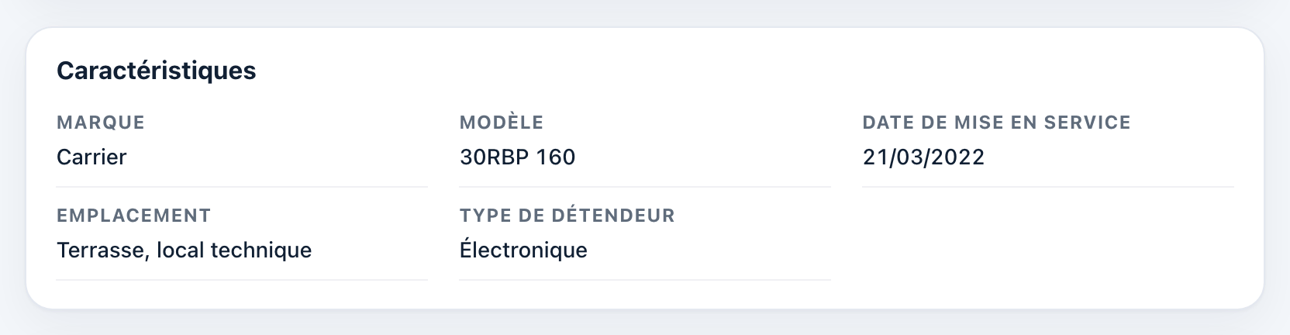Select the TYPE DE DÉTENDEUR label
This screenshot has width=1290, height=335.
567,216
